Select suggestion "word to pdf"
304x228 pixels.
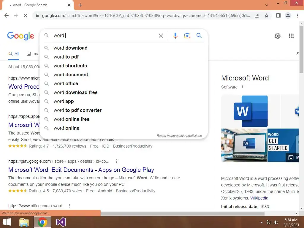(123, 57)
